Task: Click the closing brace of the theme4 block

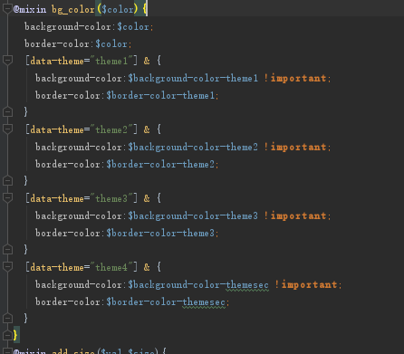Action: (x=26, y=319)
